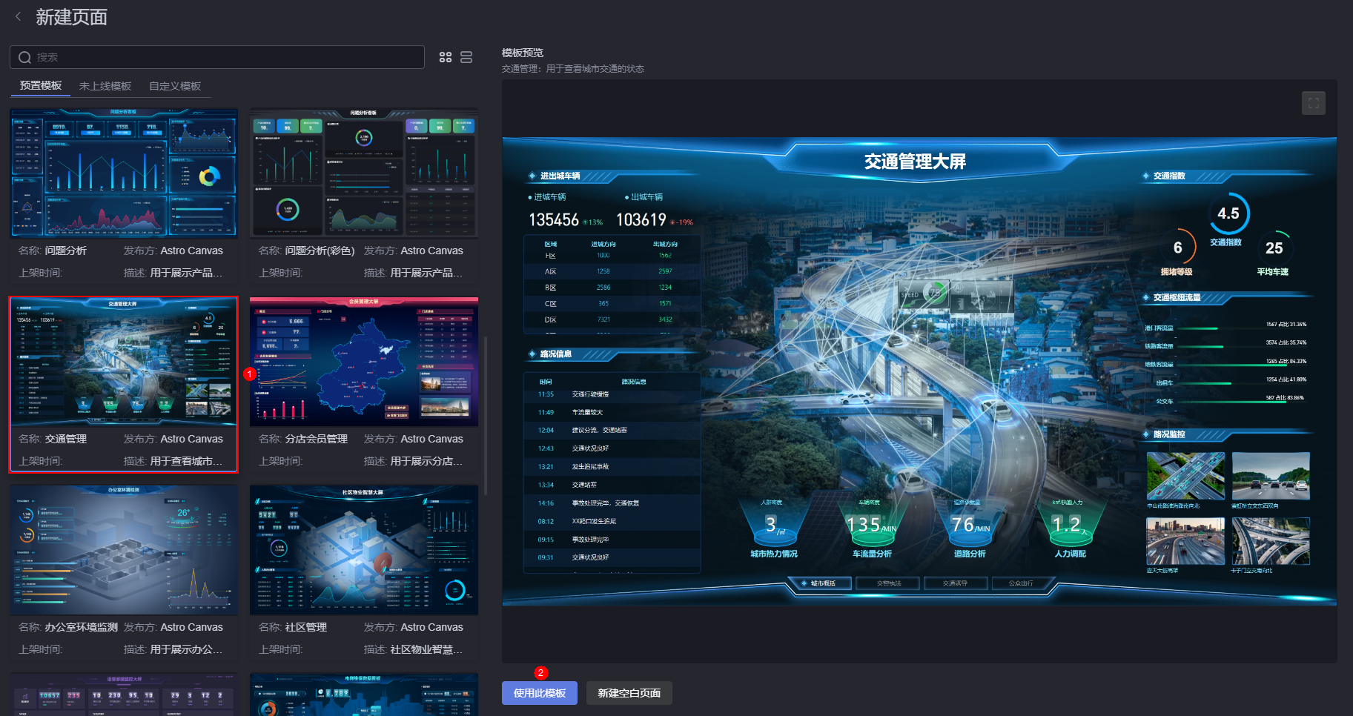Switch to grid view layout icon
Viewport: 1353px width, 716px height.
[446, 57]
